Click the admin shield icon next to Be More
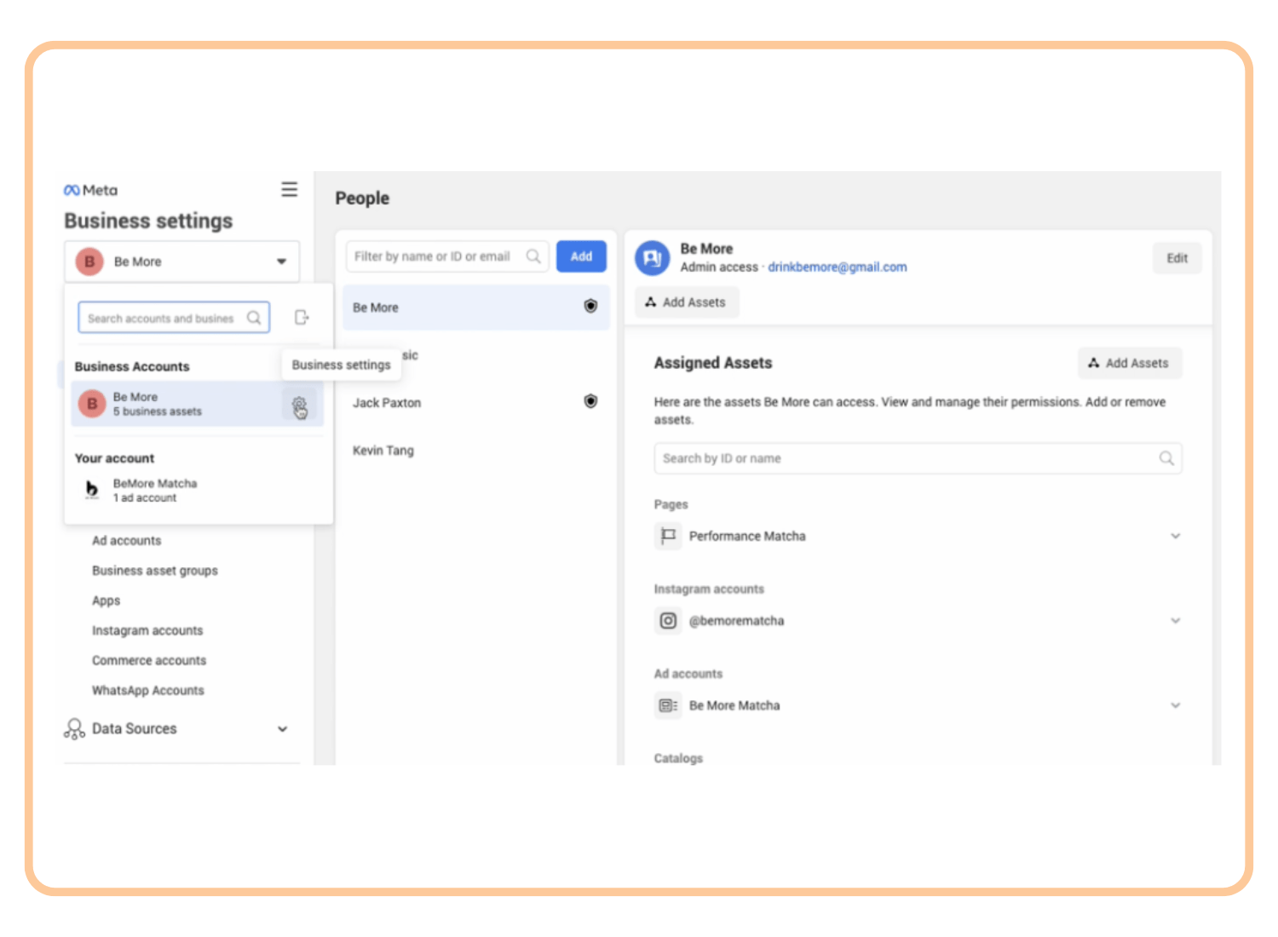 [x=590, y=307]
